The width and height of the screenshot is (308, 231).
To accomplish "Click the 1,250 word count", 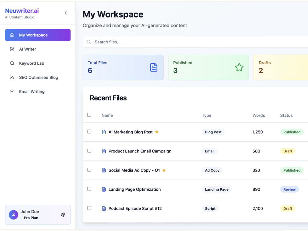I will [x=258, y=132].
